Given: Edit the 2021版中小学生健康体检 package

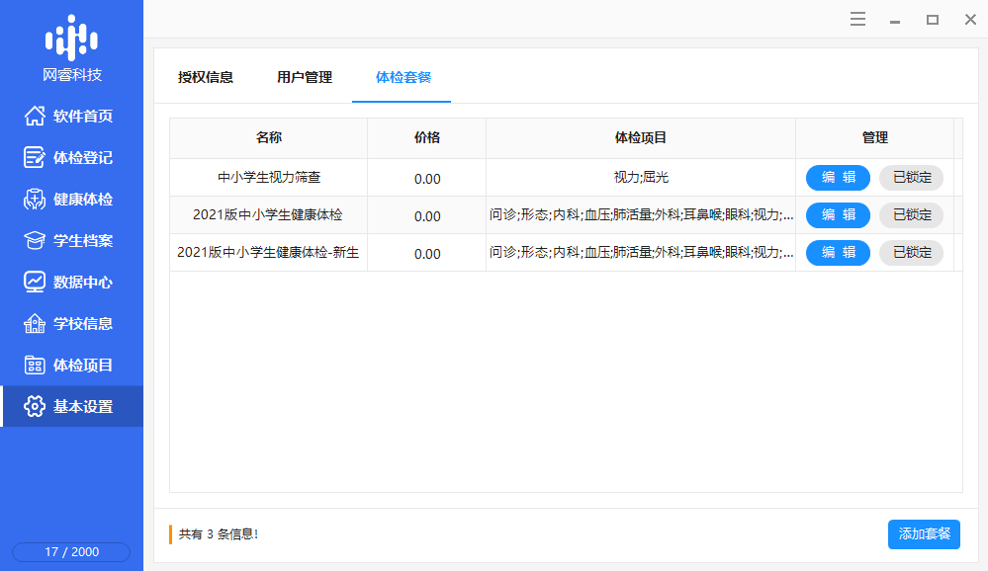Looking at the screenshot, I should click(x=838, y=215).
